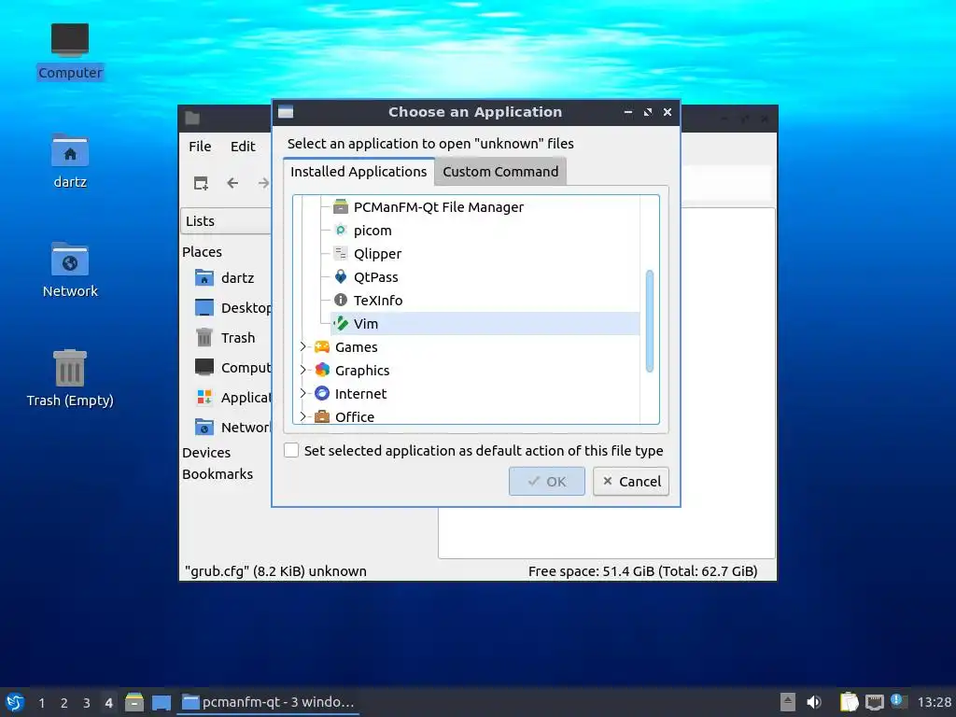
Task: Click the picom application icon
Action: click(341, 231)
